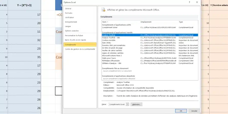
Task: Select the cell containing 35
Action: pos(24,57)
